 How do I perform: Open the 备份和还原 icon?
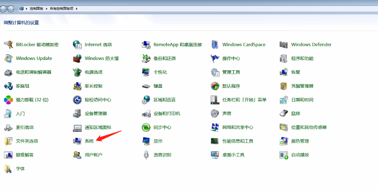[x=146, y=58]
